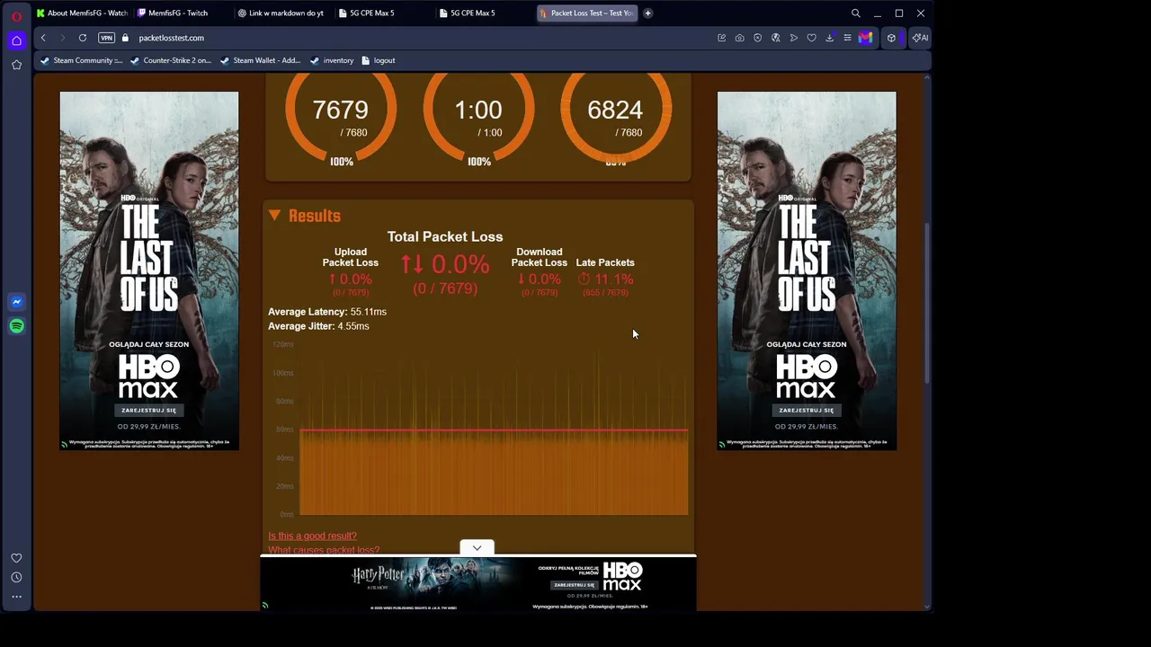Image resolution: width=1151 pixels, height=647 pixels.
Task: Open the extensions cube icon
Action: [891, 38]
